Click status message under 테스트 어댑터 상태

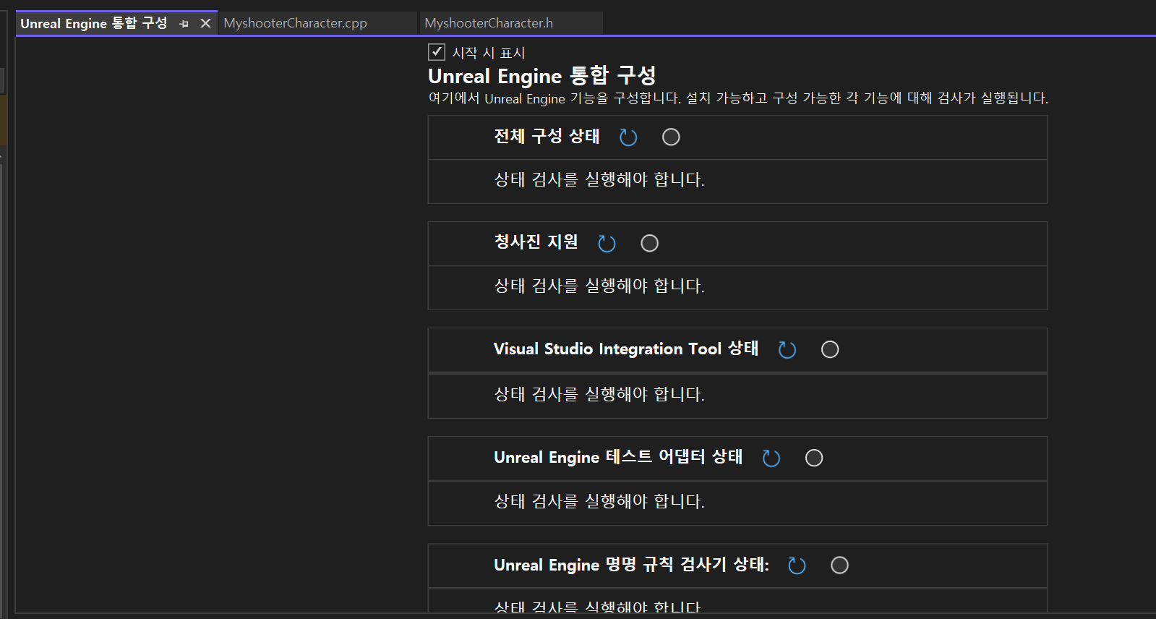point(599,501)
